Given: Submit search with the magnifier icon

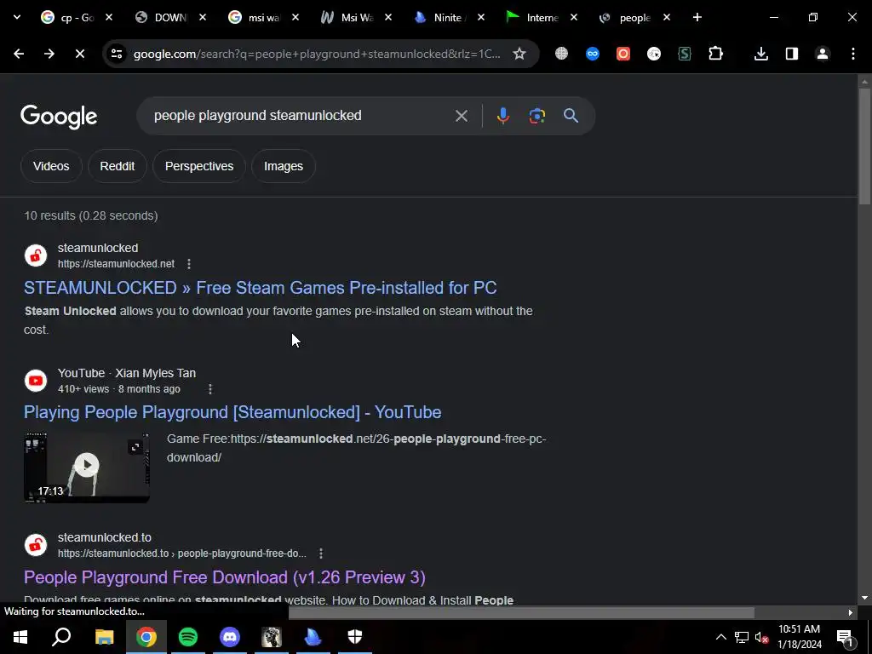Looking at the screenshot, I should click(x=571, y=116).
